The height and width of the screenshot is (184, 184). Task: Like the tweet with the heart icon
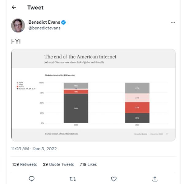[x=114, y=178]
